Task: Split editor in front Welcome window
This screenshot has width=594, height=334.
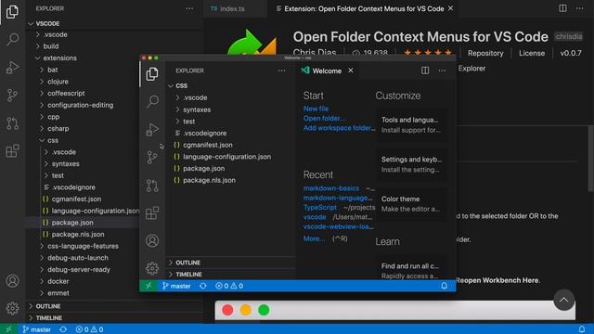Action: 425,71
